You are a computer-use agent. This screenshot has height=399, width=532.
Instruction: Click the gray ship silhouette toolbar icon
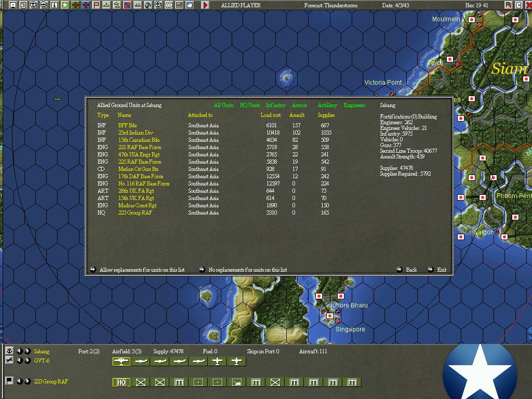point(138,5)
